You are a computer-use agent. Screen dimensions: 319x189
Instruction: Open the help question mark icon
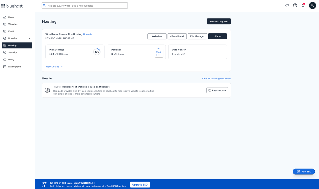(295, 6)
